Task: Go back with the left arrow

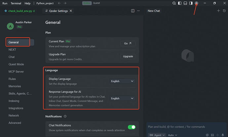Action: coord(59,3)
